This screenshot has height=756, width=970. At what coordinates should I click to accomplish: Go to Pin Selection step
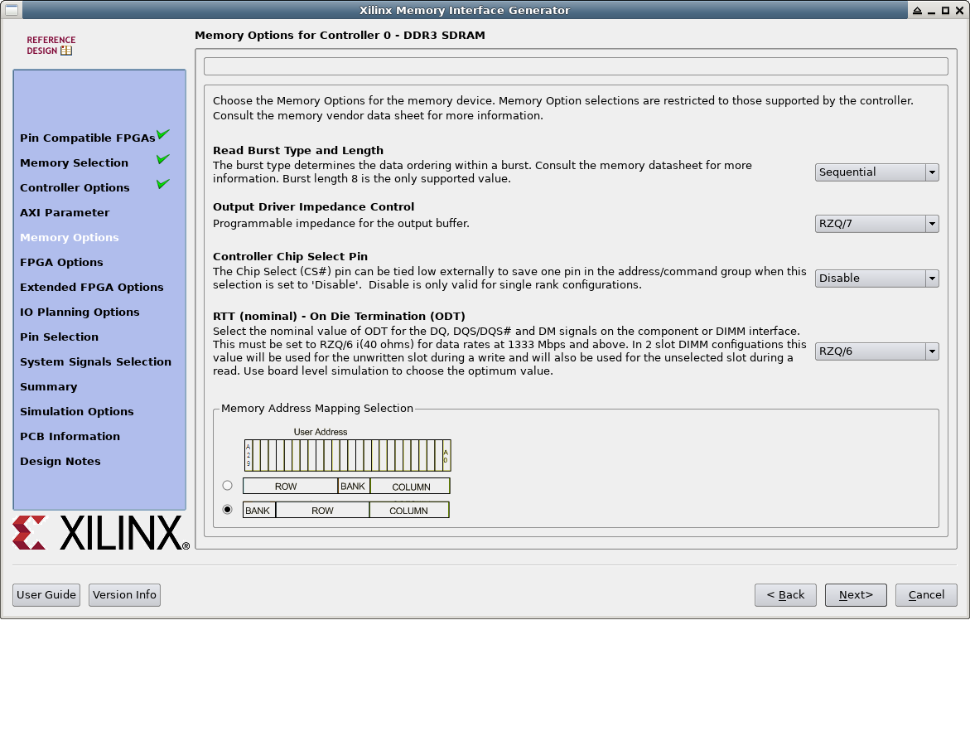pos(60,337)
